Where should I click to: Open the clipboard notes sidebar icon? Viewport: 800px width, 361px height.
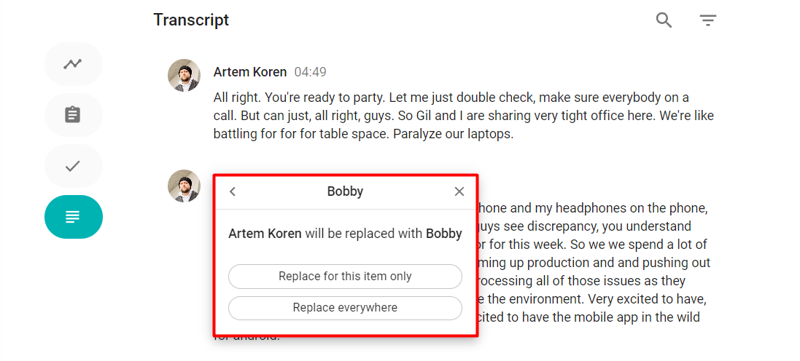[x=73, y=115]
